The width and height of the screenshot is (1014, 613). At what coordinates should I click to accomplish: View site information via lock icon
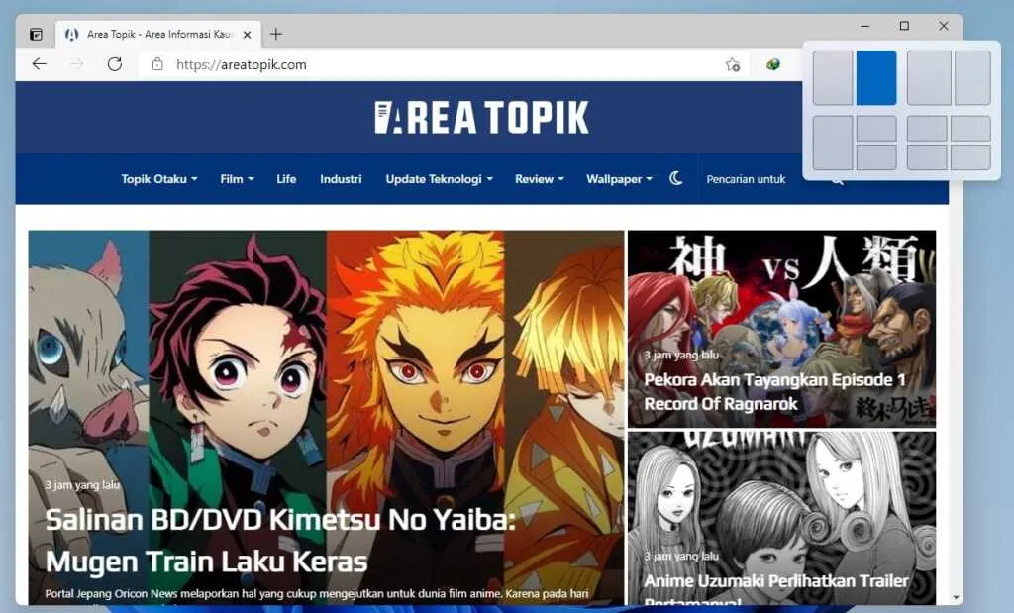click(x=157, y=64)
